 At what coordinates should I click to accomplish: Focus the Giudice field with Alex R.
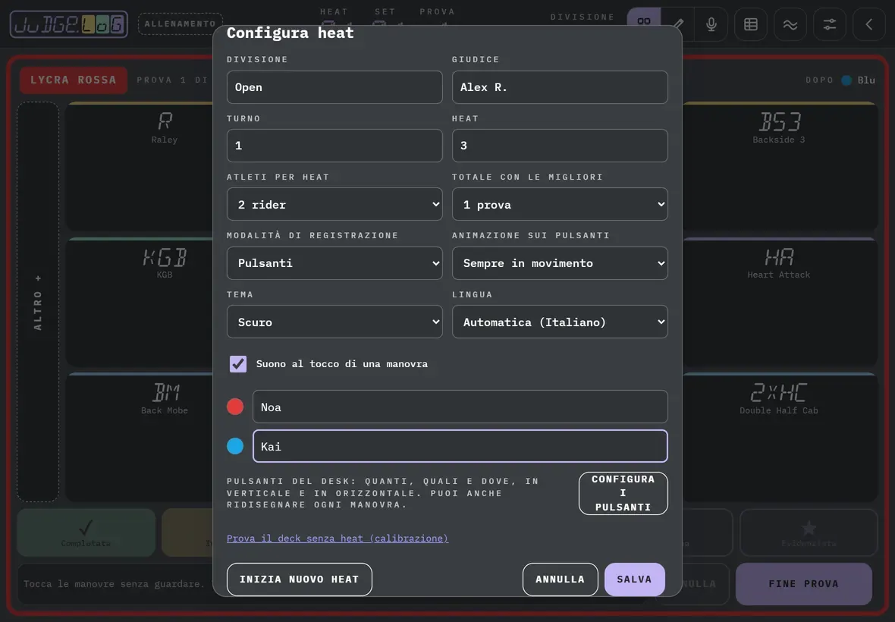560,87
